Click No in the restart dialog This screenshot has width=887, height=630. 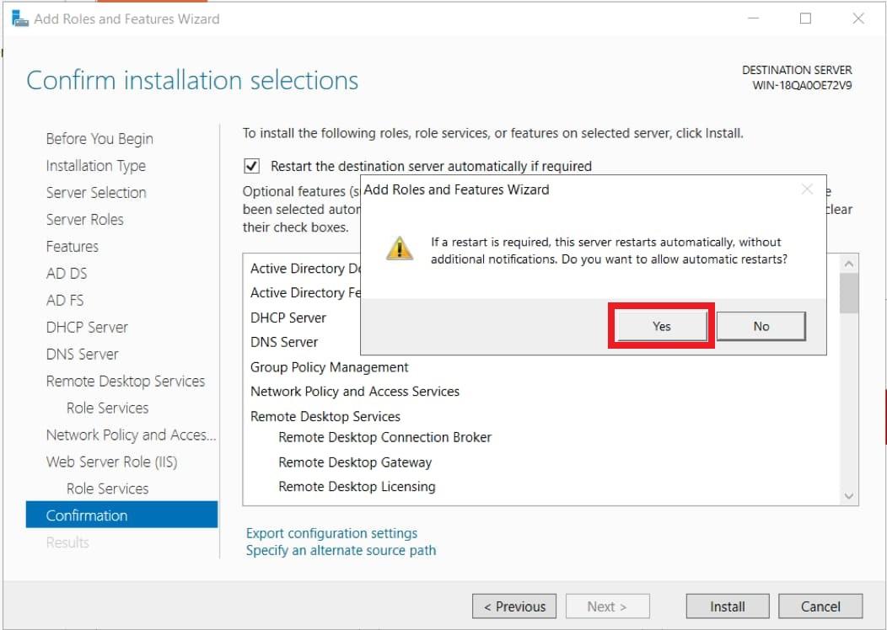coord(761,326)
